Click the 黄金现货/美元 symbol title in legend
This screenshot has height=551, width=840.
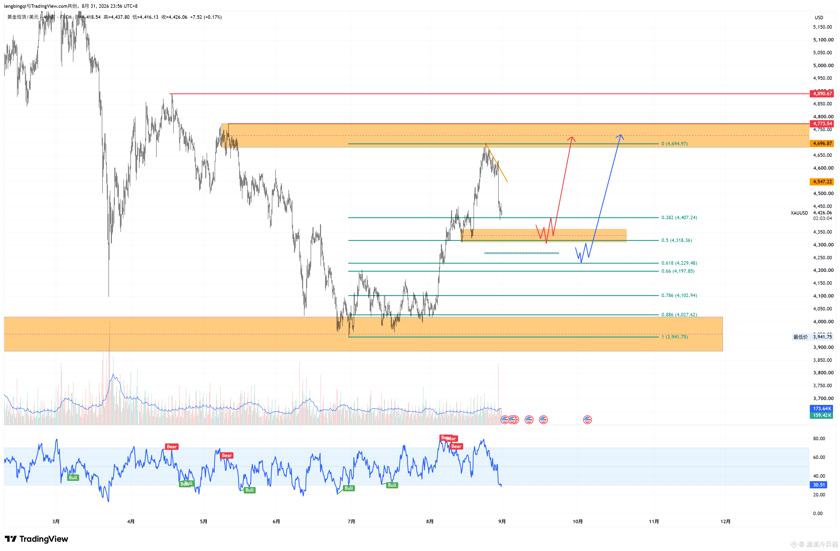pos(23,17)
